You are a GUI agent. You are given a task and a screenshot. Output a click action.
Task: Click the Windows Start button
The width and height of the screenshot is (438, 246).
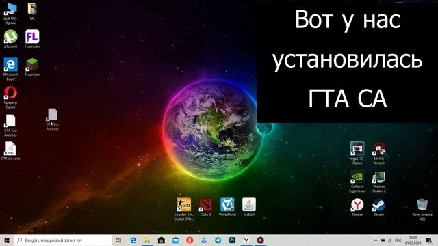7,240
